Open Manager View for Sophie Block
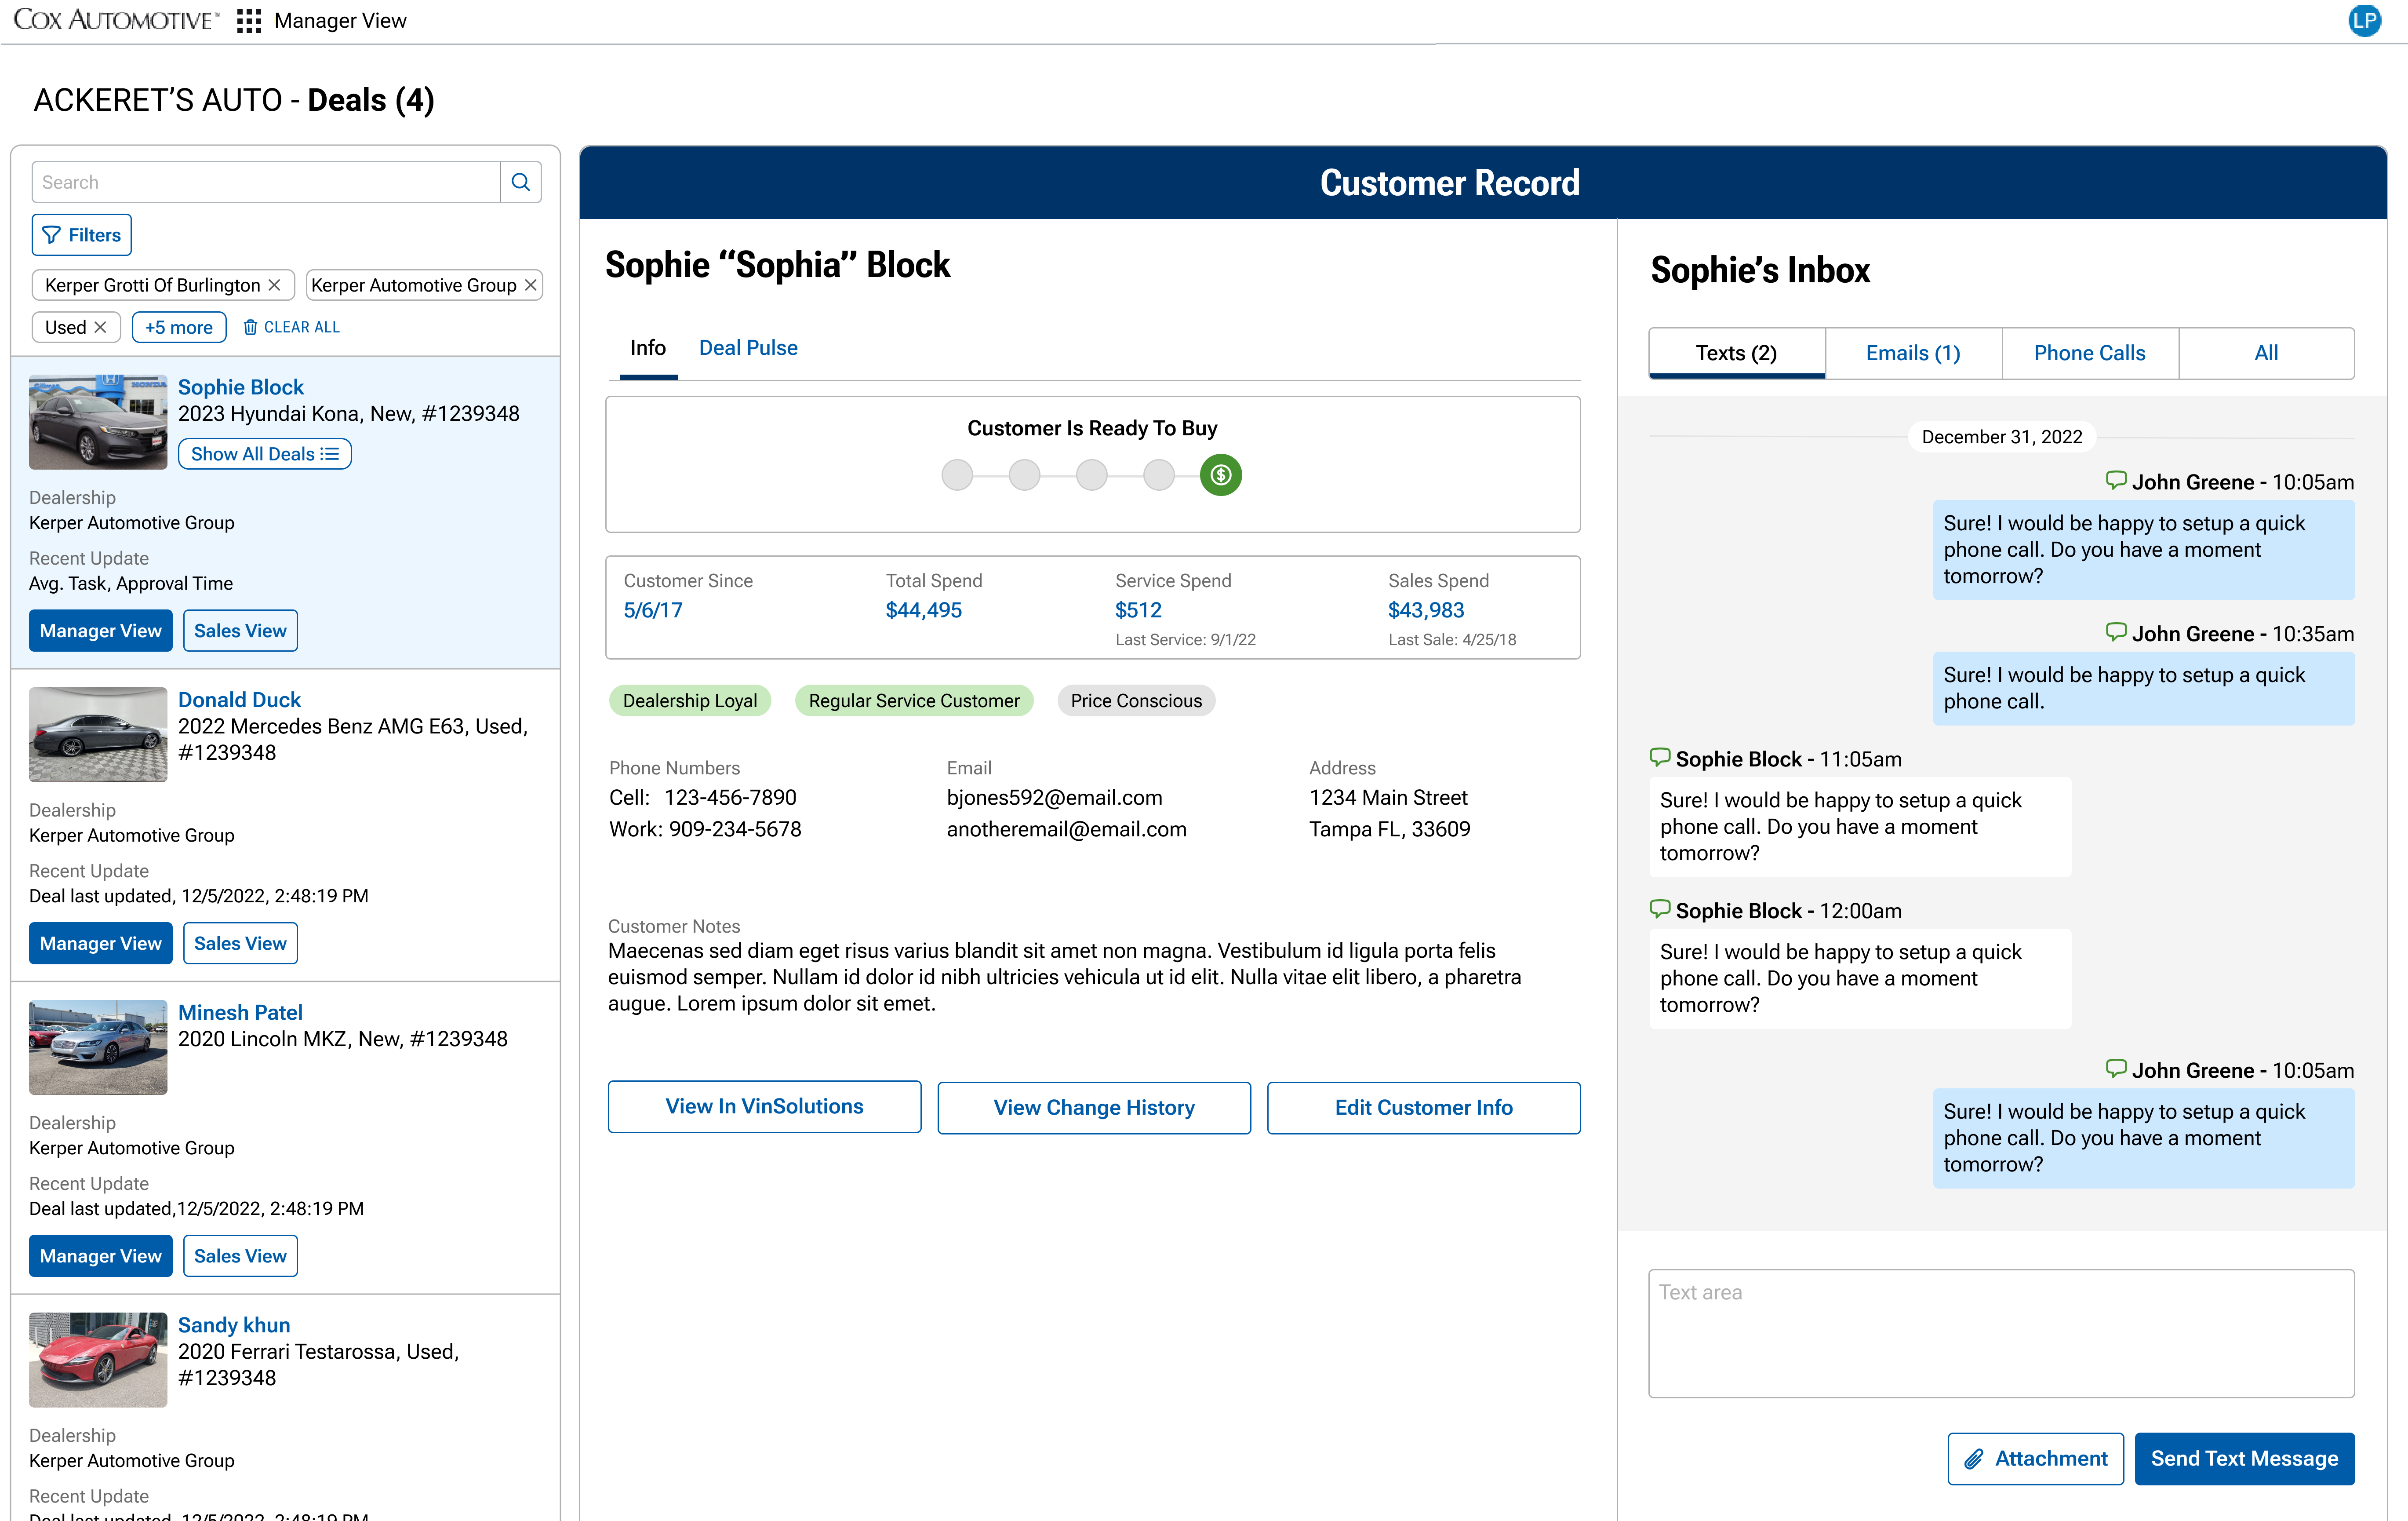The image size is (2408, 1521). [101, 631]
